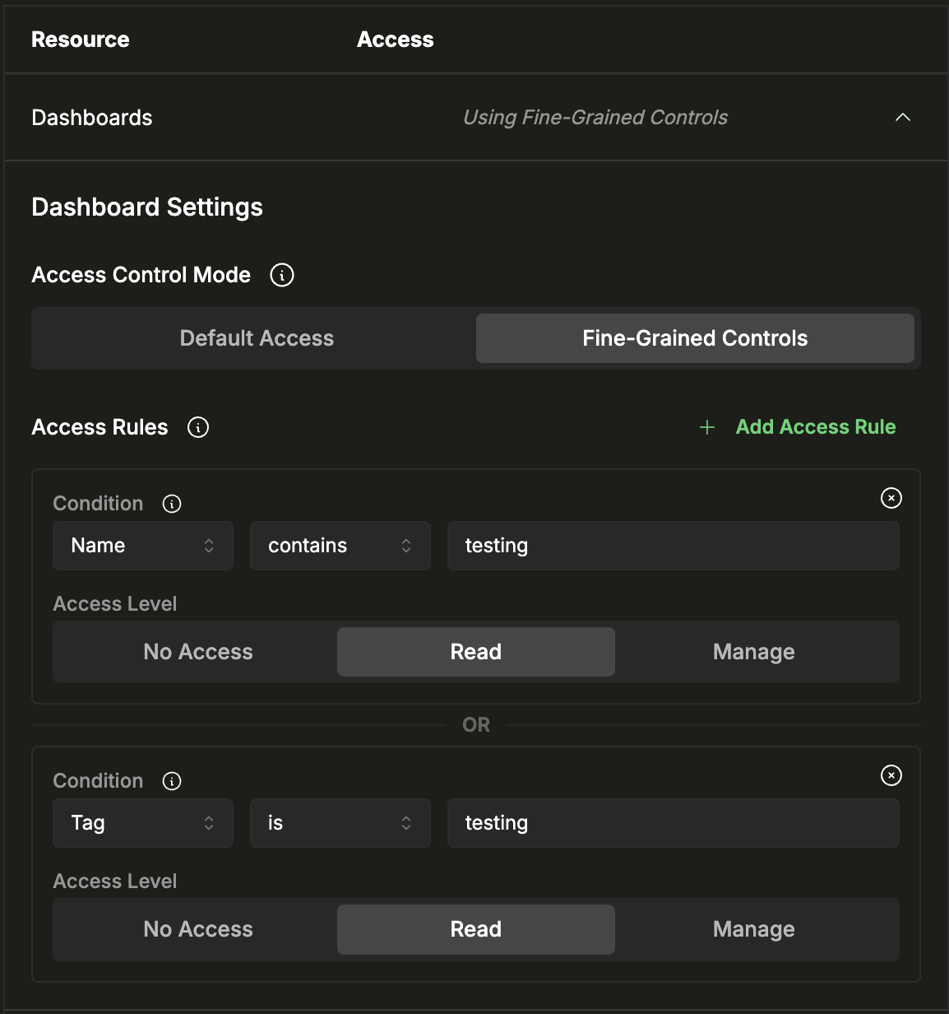Open the Tag condition field dropdown
Screen dimensions: 949x1014
pos(142,822)
